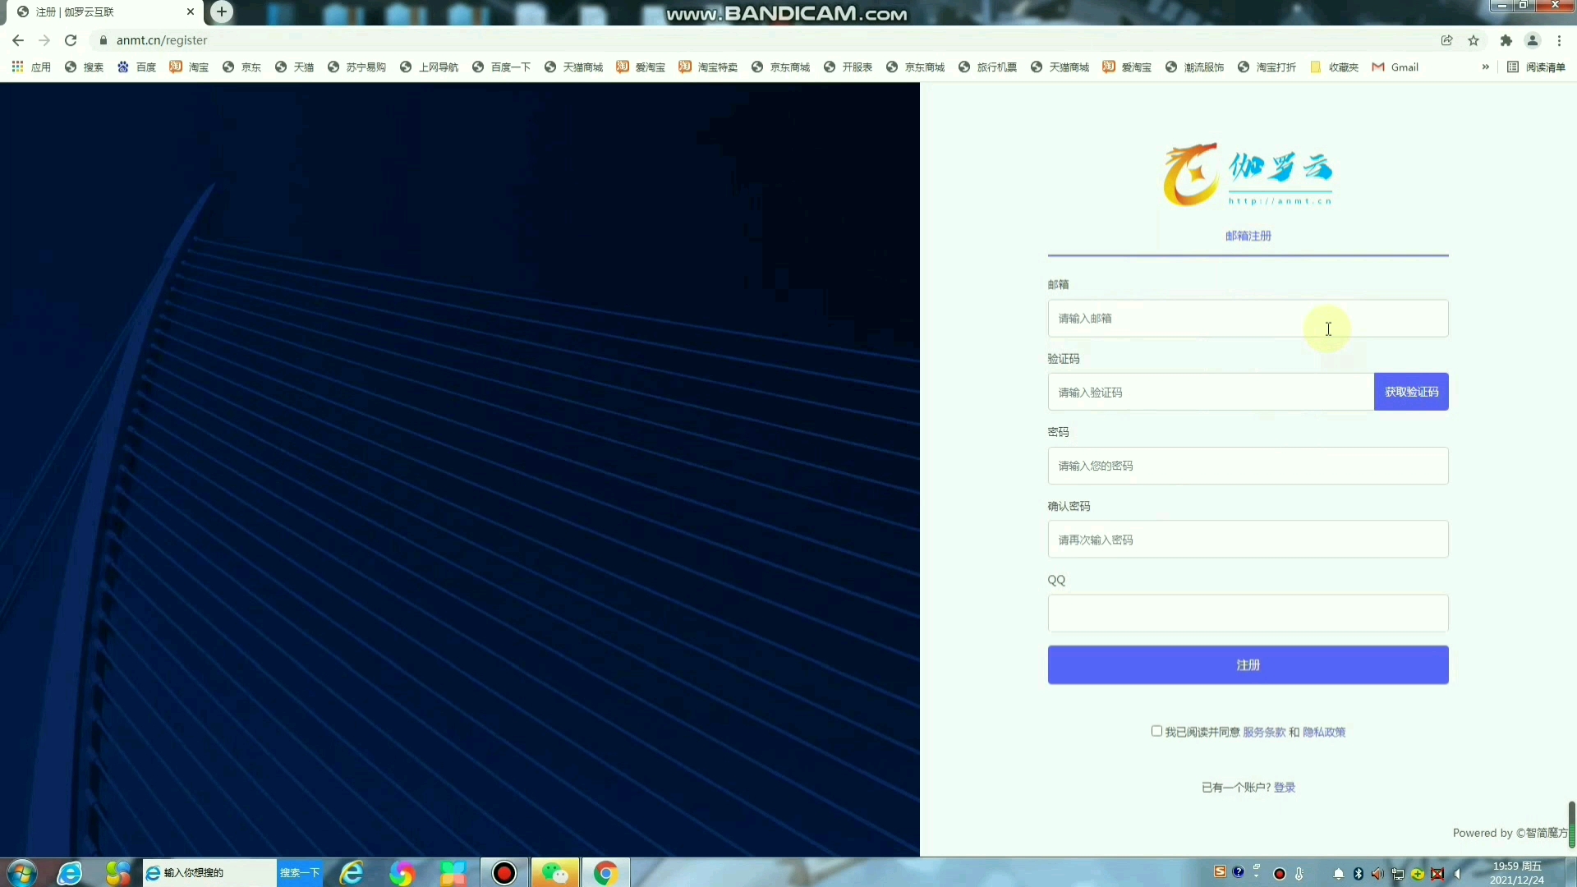Open a new tab with the plus button
Viewport: 1577px width, 887px height.
click(221, 11)
